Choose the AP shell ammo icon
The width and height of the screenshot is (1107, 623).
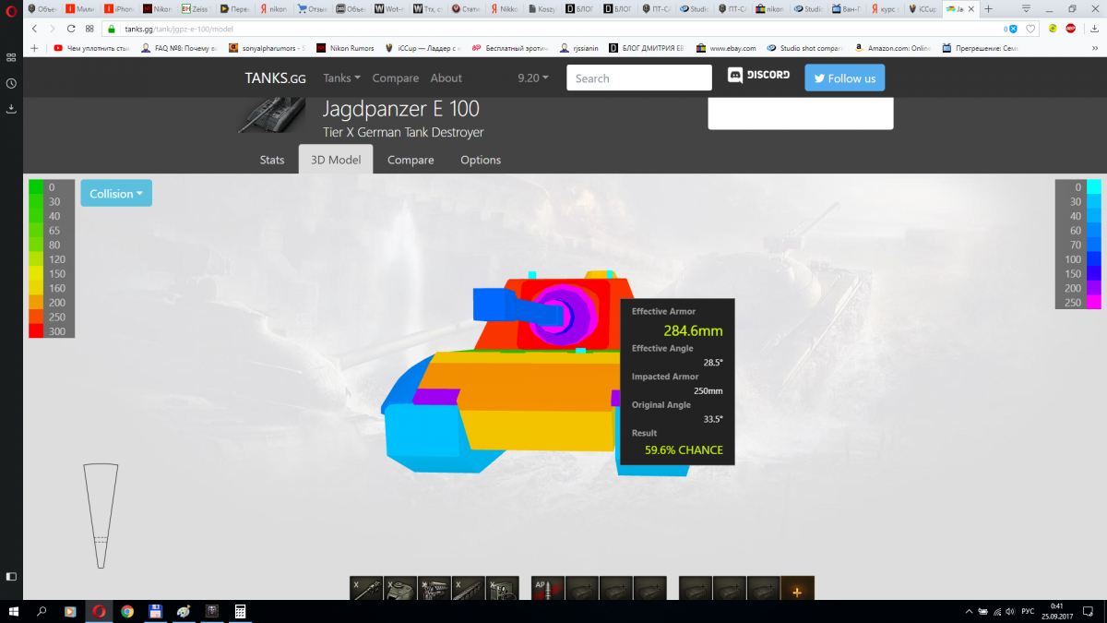[548, 588]
